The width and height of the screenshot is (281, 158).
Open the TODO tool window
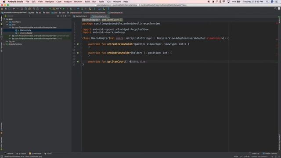point(48,154)
